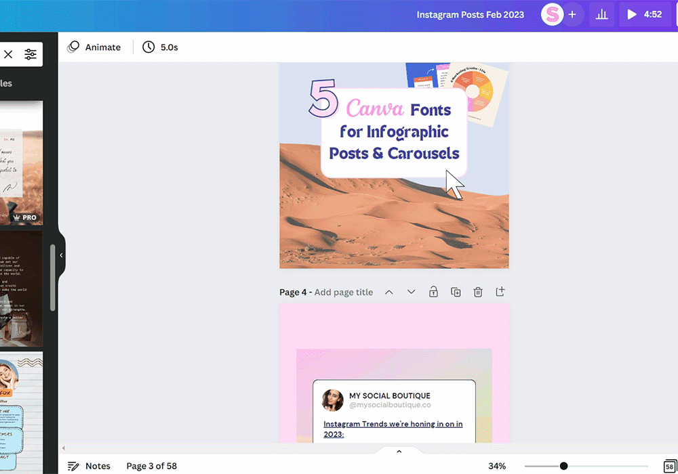Select the profile photo on Page 4

click(332, 400)
